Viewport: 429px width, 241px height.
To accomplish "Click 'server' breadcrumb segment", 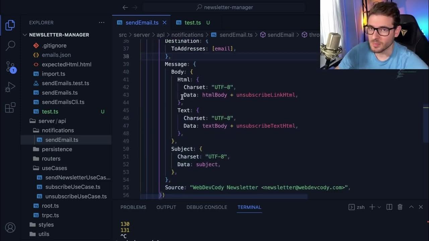I will click(x=142, y=35).
